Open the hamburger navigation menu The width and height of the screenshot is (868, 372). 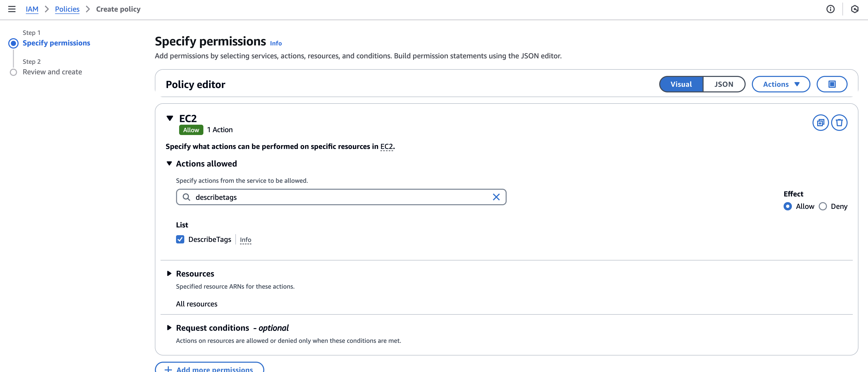click(12, 9)
